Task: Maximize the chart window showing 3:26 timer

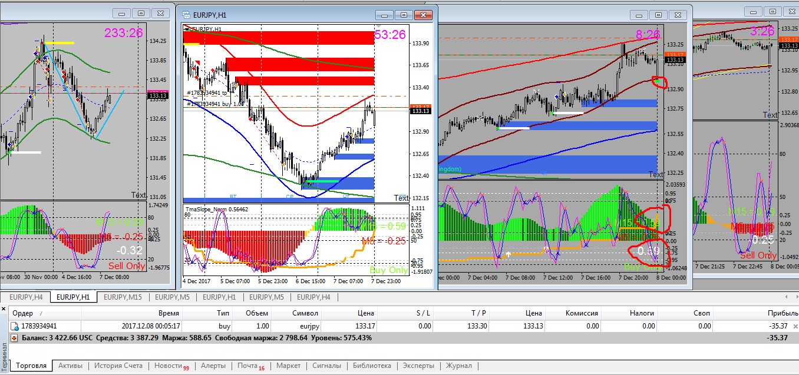Action: click(772, 12)
